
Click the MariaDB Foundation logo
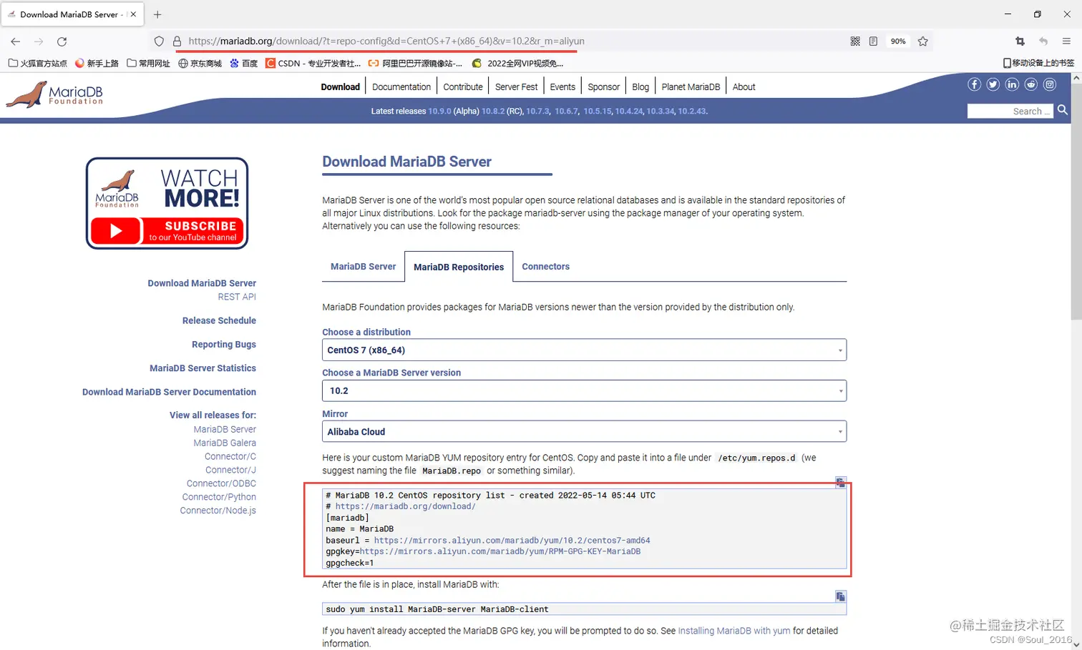click(x=54, y=94)
